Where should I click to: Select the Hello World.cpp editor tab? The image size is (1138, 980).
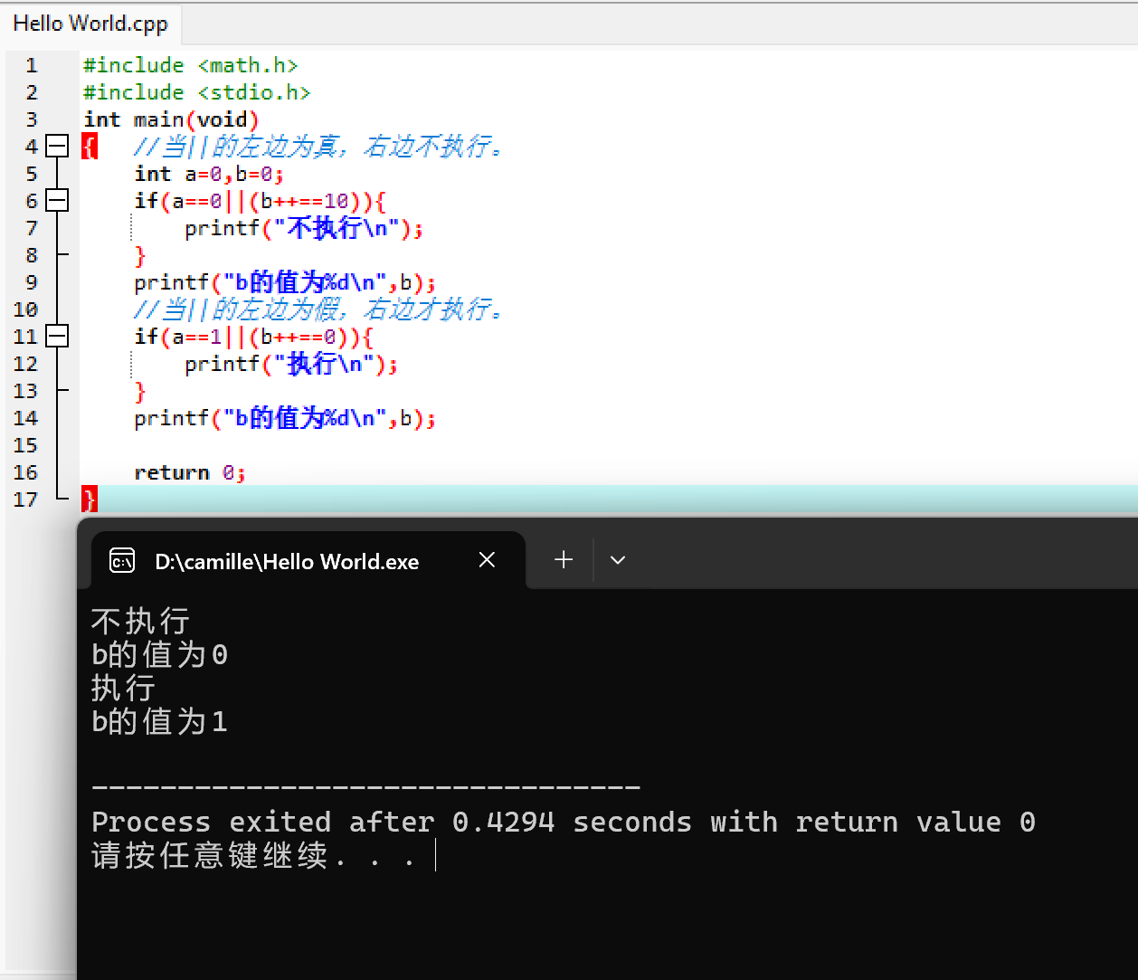point(90,24)
